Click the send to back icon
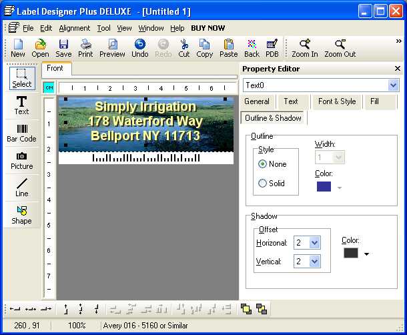The image size is (407, 335). pos(262,309)
